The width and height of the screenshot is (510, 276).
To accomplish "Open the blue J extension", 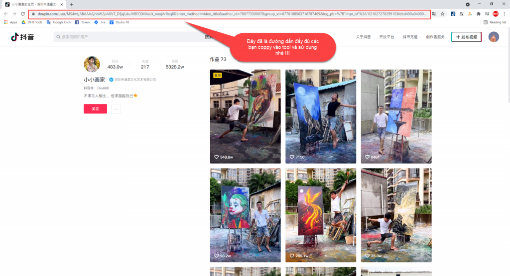I will [453, 13].
